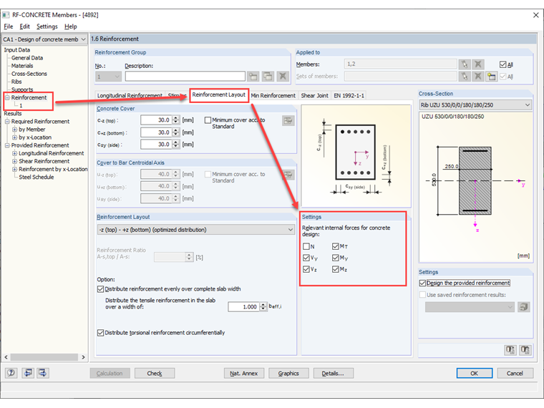
Task: Switch to Shear Joint tab
Action: pyautogui.click(x=314, y=95)
